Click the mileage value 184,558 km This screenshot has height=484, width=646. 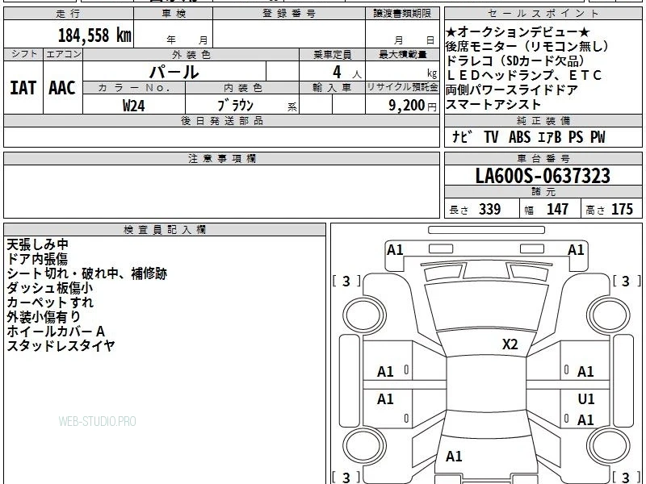pos(94,35)
